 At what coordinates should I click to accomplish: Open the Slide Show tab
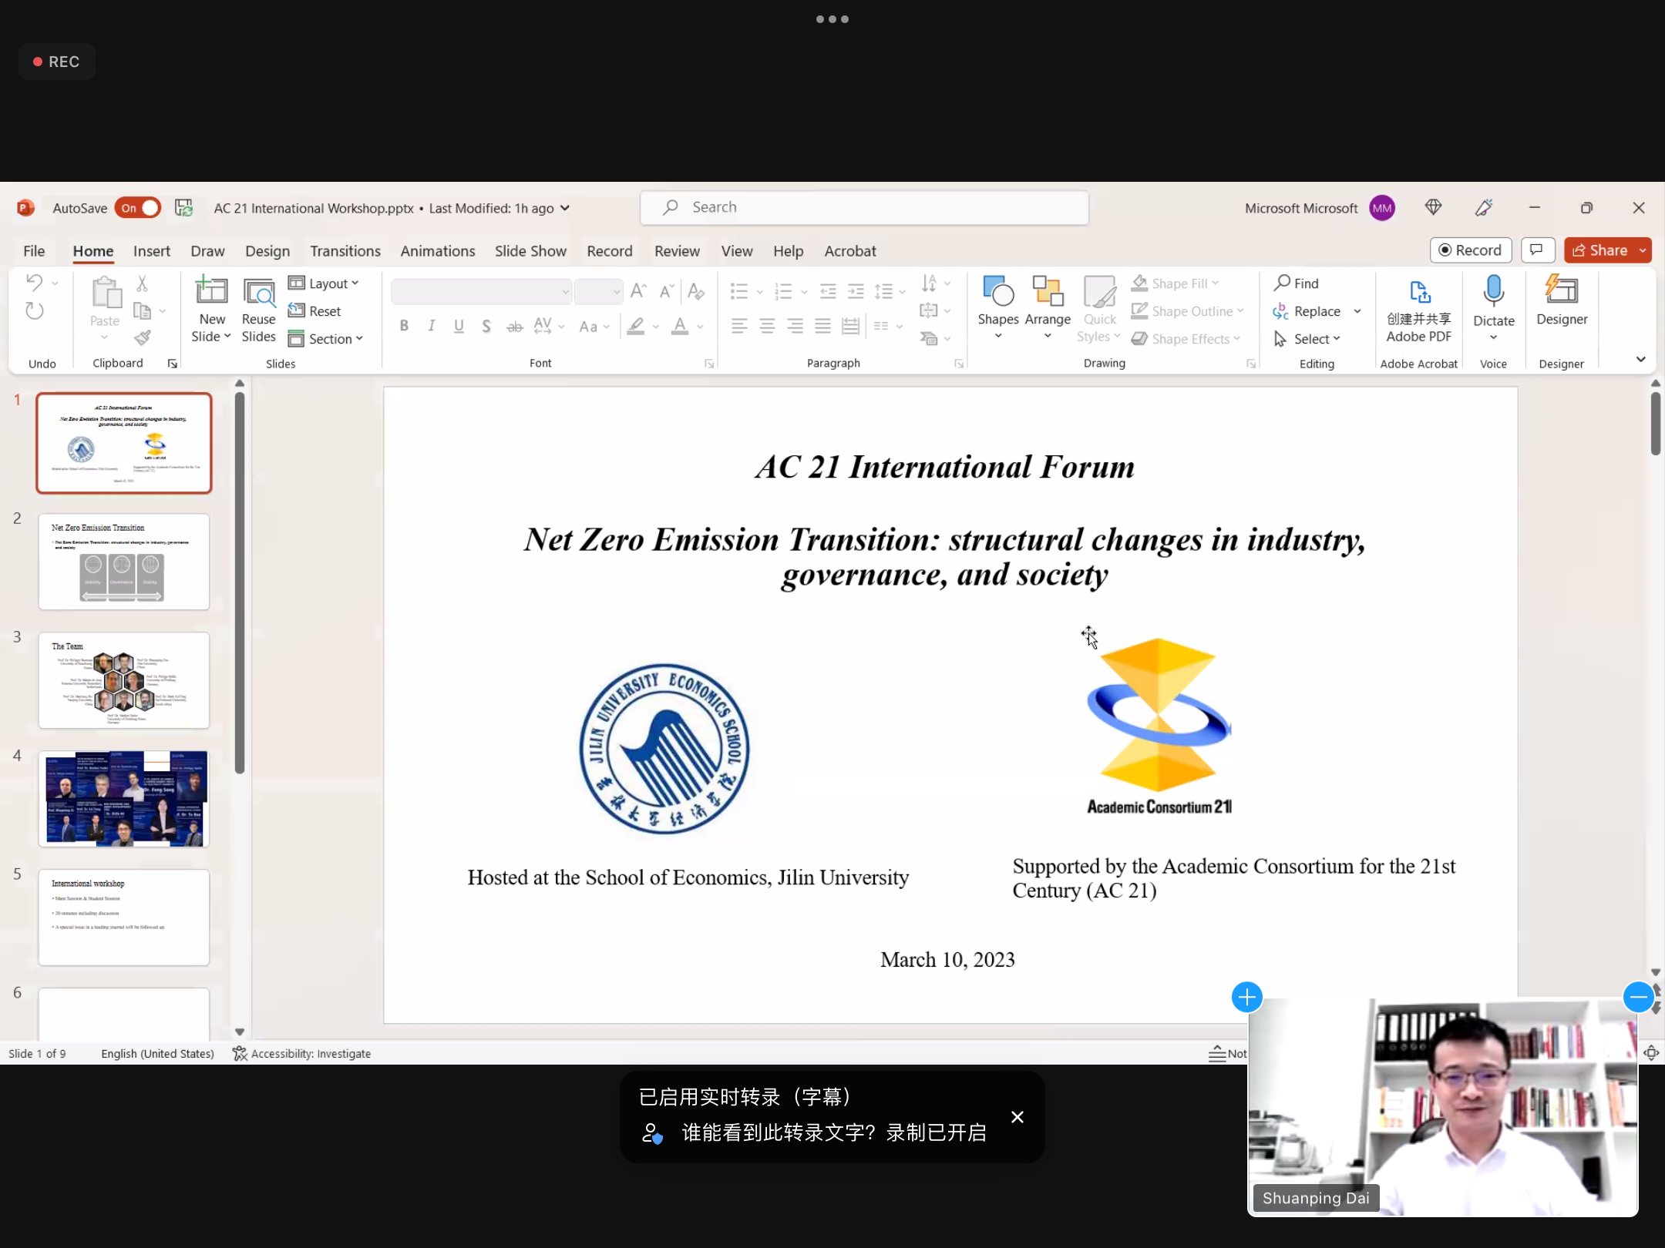(x=530, y=251)
